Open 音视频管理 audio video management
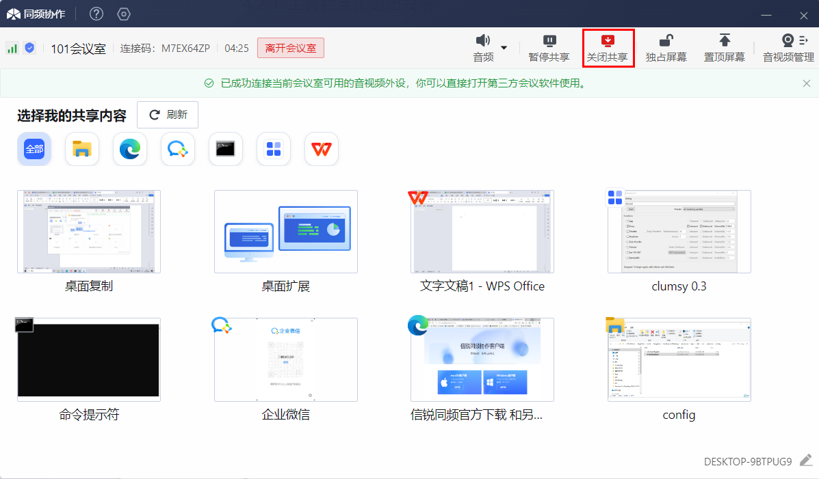Viewport: 819px width, 479px height. [x=788, y=48]
